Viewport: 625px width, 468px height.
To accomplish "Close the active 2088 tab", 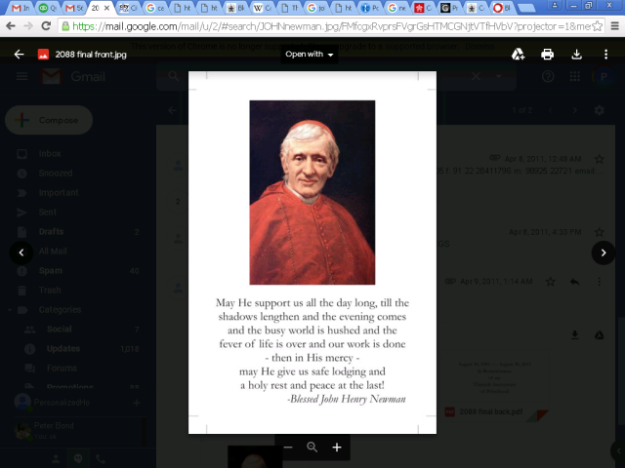I will pos(106,8).
